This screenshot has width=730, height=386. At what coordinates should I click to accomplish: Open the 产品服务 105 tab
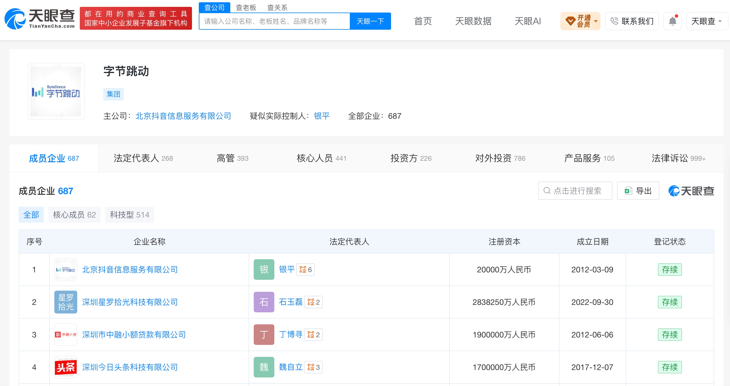click(589, 158)
